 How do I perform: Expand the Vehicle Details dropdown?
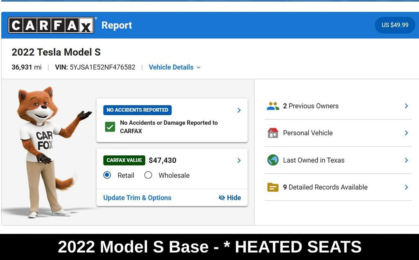click(174, 67)
